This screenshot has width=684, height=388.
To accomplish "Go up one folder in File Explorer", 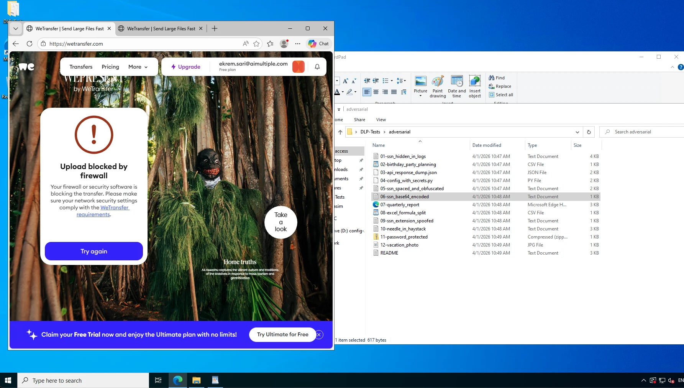I will [340, 132].
